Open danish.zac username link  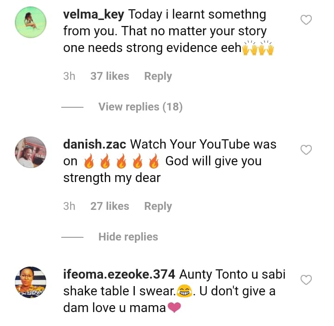pyautogui.click(x=96, y=144)
